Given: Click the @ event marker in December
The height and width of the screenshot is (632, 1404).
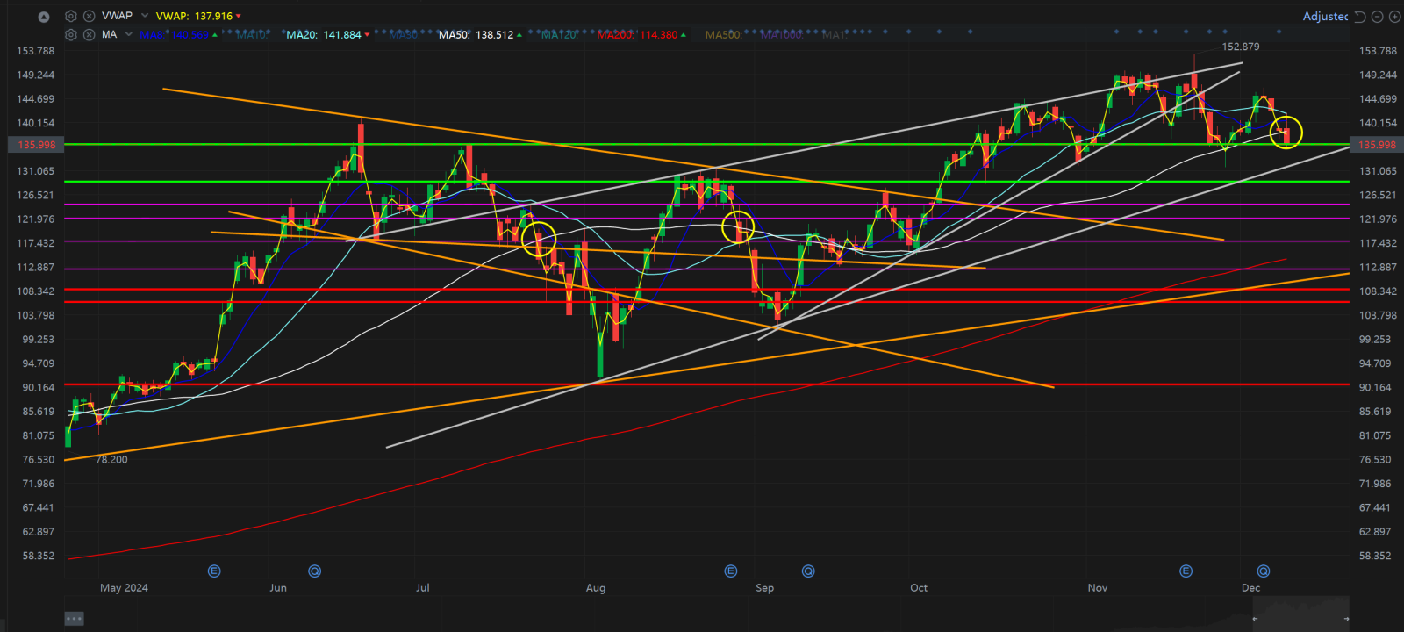Looking at the screenshot, I should (x=1264, y=571).
